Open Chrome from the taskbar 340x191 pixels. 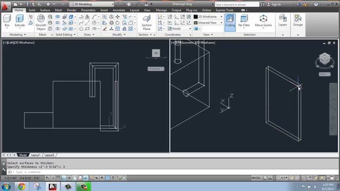tap(21, 186)
